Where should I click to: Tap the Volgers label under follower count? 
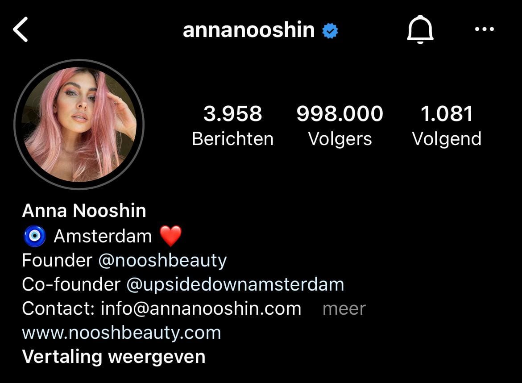(x=340, y=139)
